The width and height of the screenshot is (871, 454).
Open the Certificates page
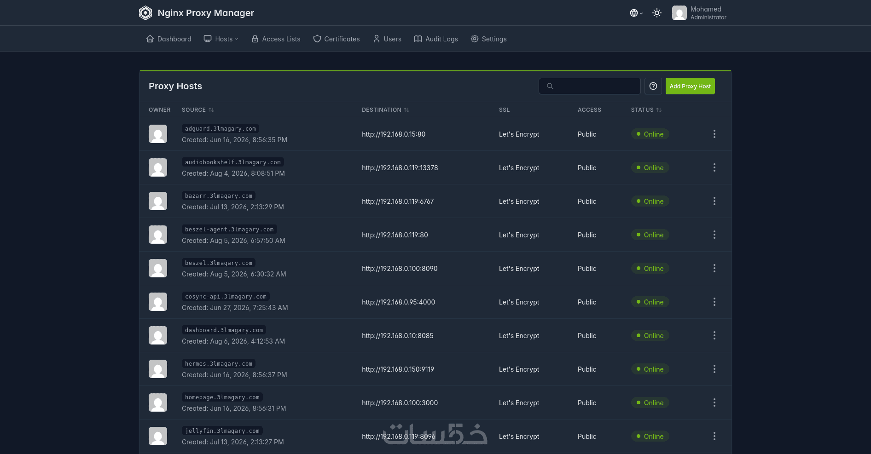tap(337, 39)
